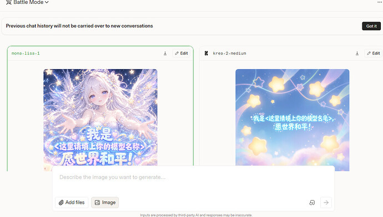Click the Add files button
383x217 pixels.
coord(72,203)
